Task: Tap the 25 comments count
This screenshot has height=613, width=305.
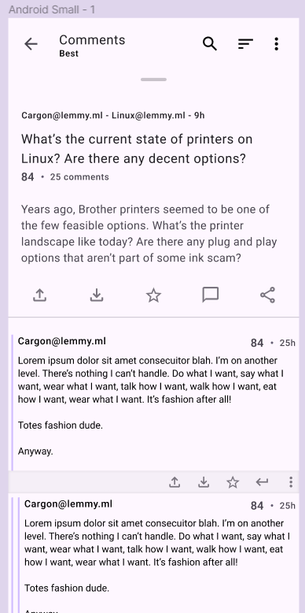Action: tap(79, 177)
